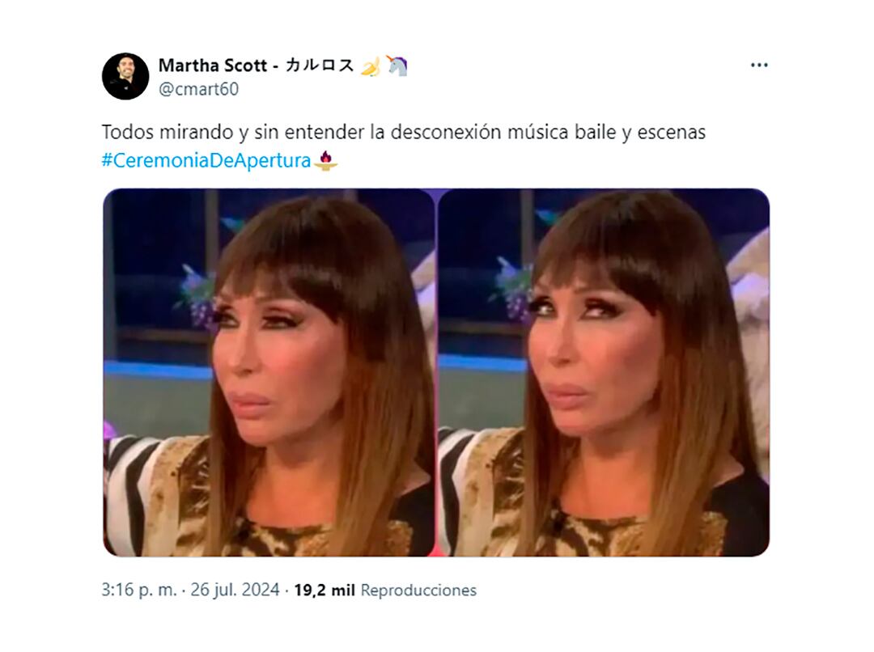Open the left photo of the tweet
This screenshot has height=652, width=874.
click(x=269, y=372)
